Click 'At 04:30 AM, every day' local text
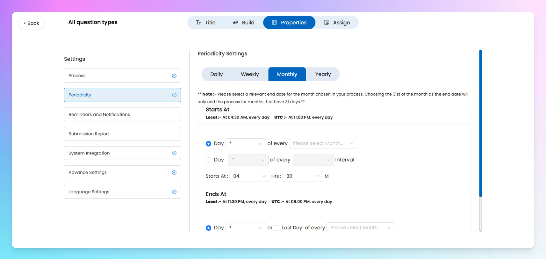 coord(246,117)
